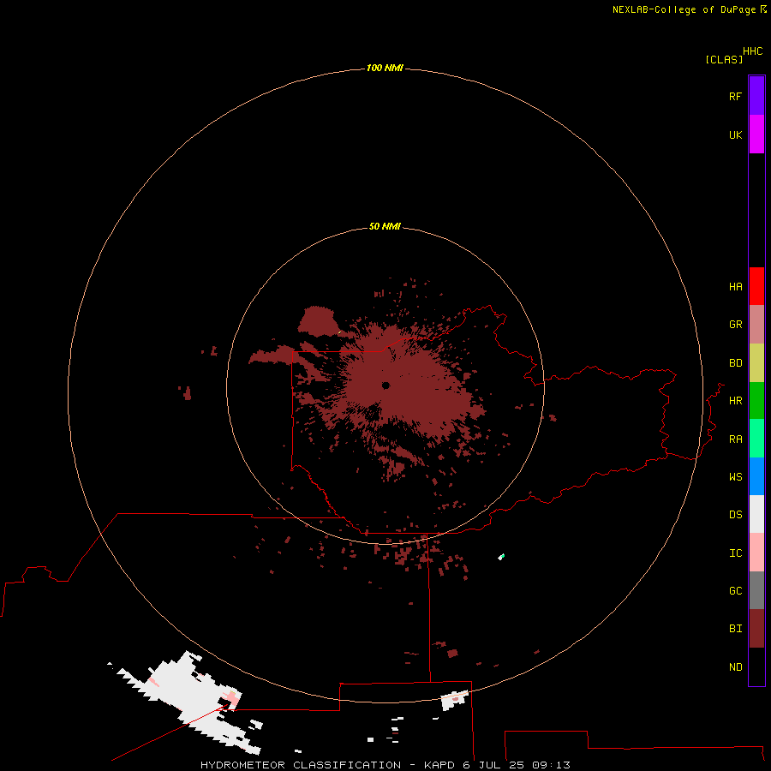771x771 pixels.
Task: Click the UK magenta color swatch
Action: (x=756, y=134)
